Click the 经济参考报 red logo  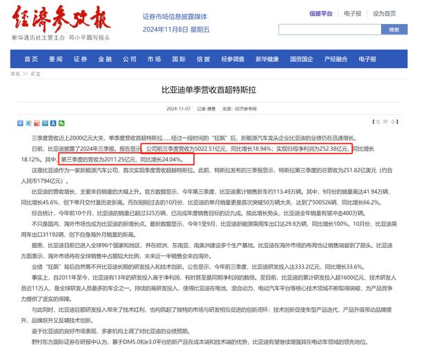click(61, 19)
